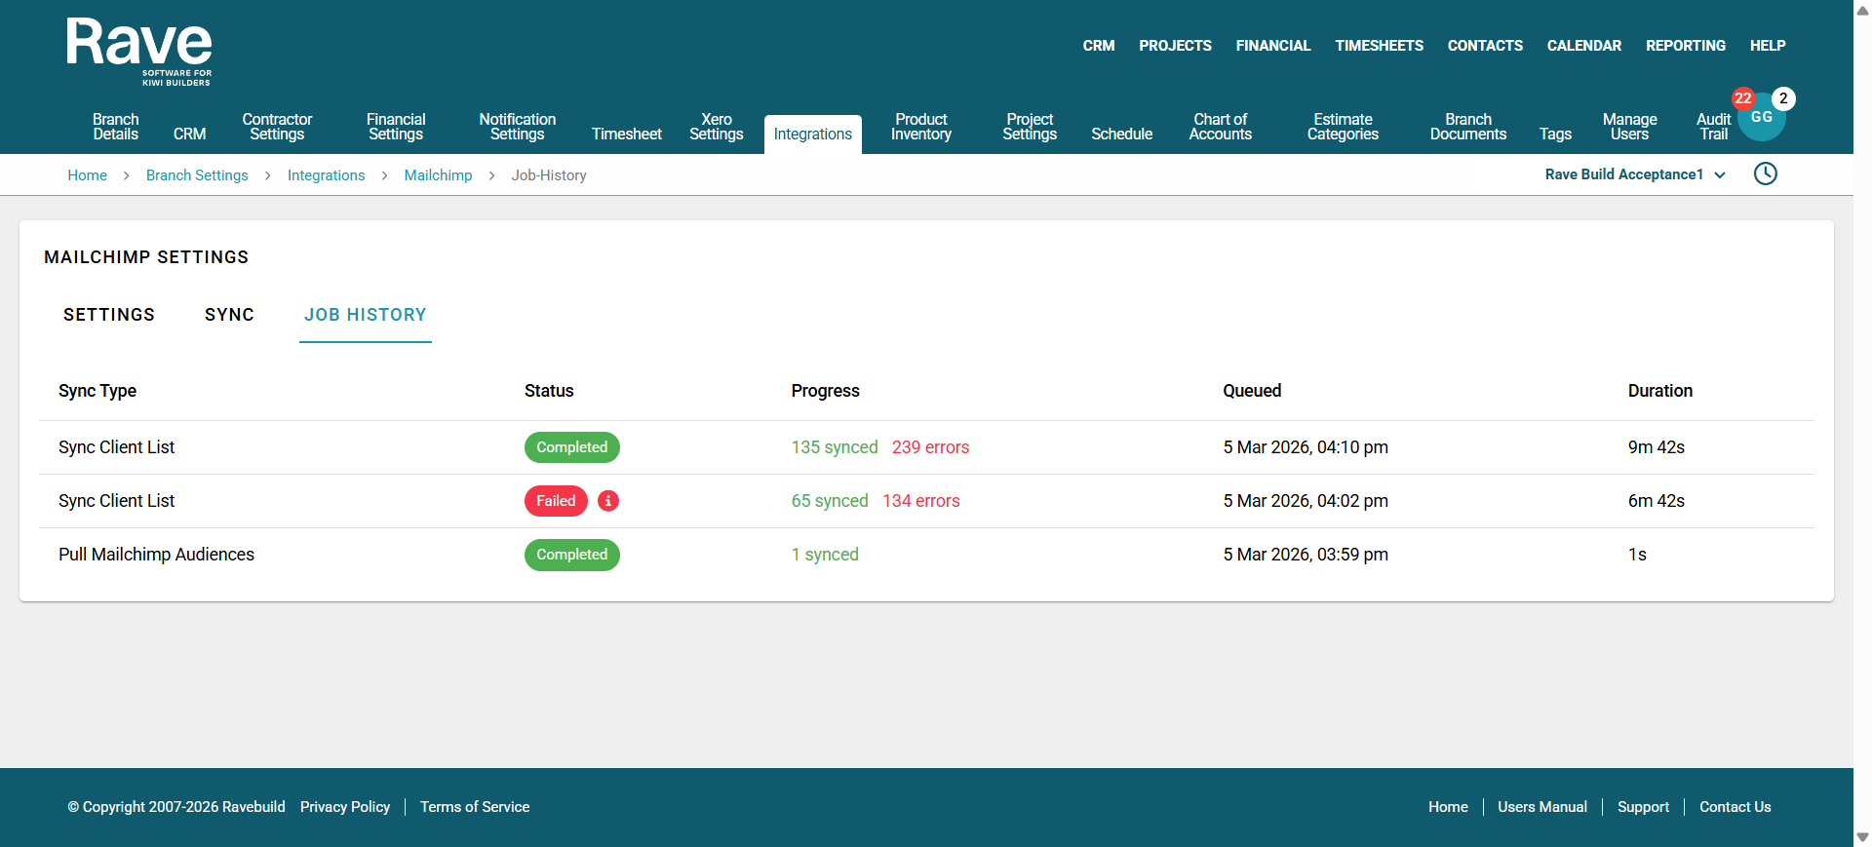Open the TIMESHEETS menu
The image size is (1872, 847).
pyautogui.click(x=1379, y=46)
